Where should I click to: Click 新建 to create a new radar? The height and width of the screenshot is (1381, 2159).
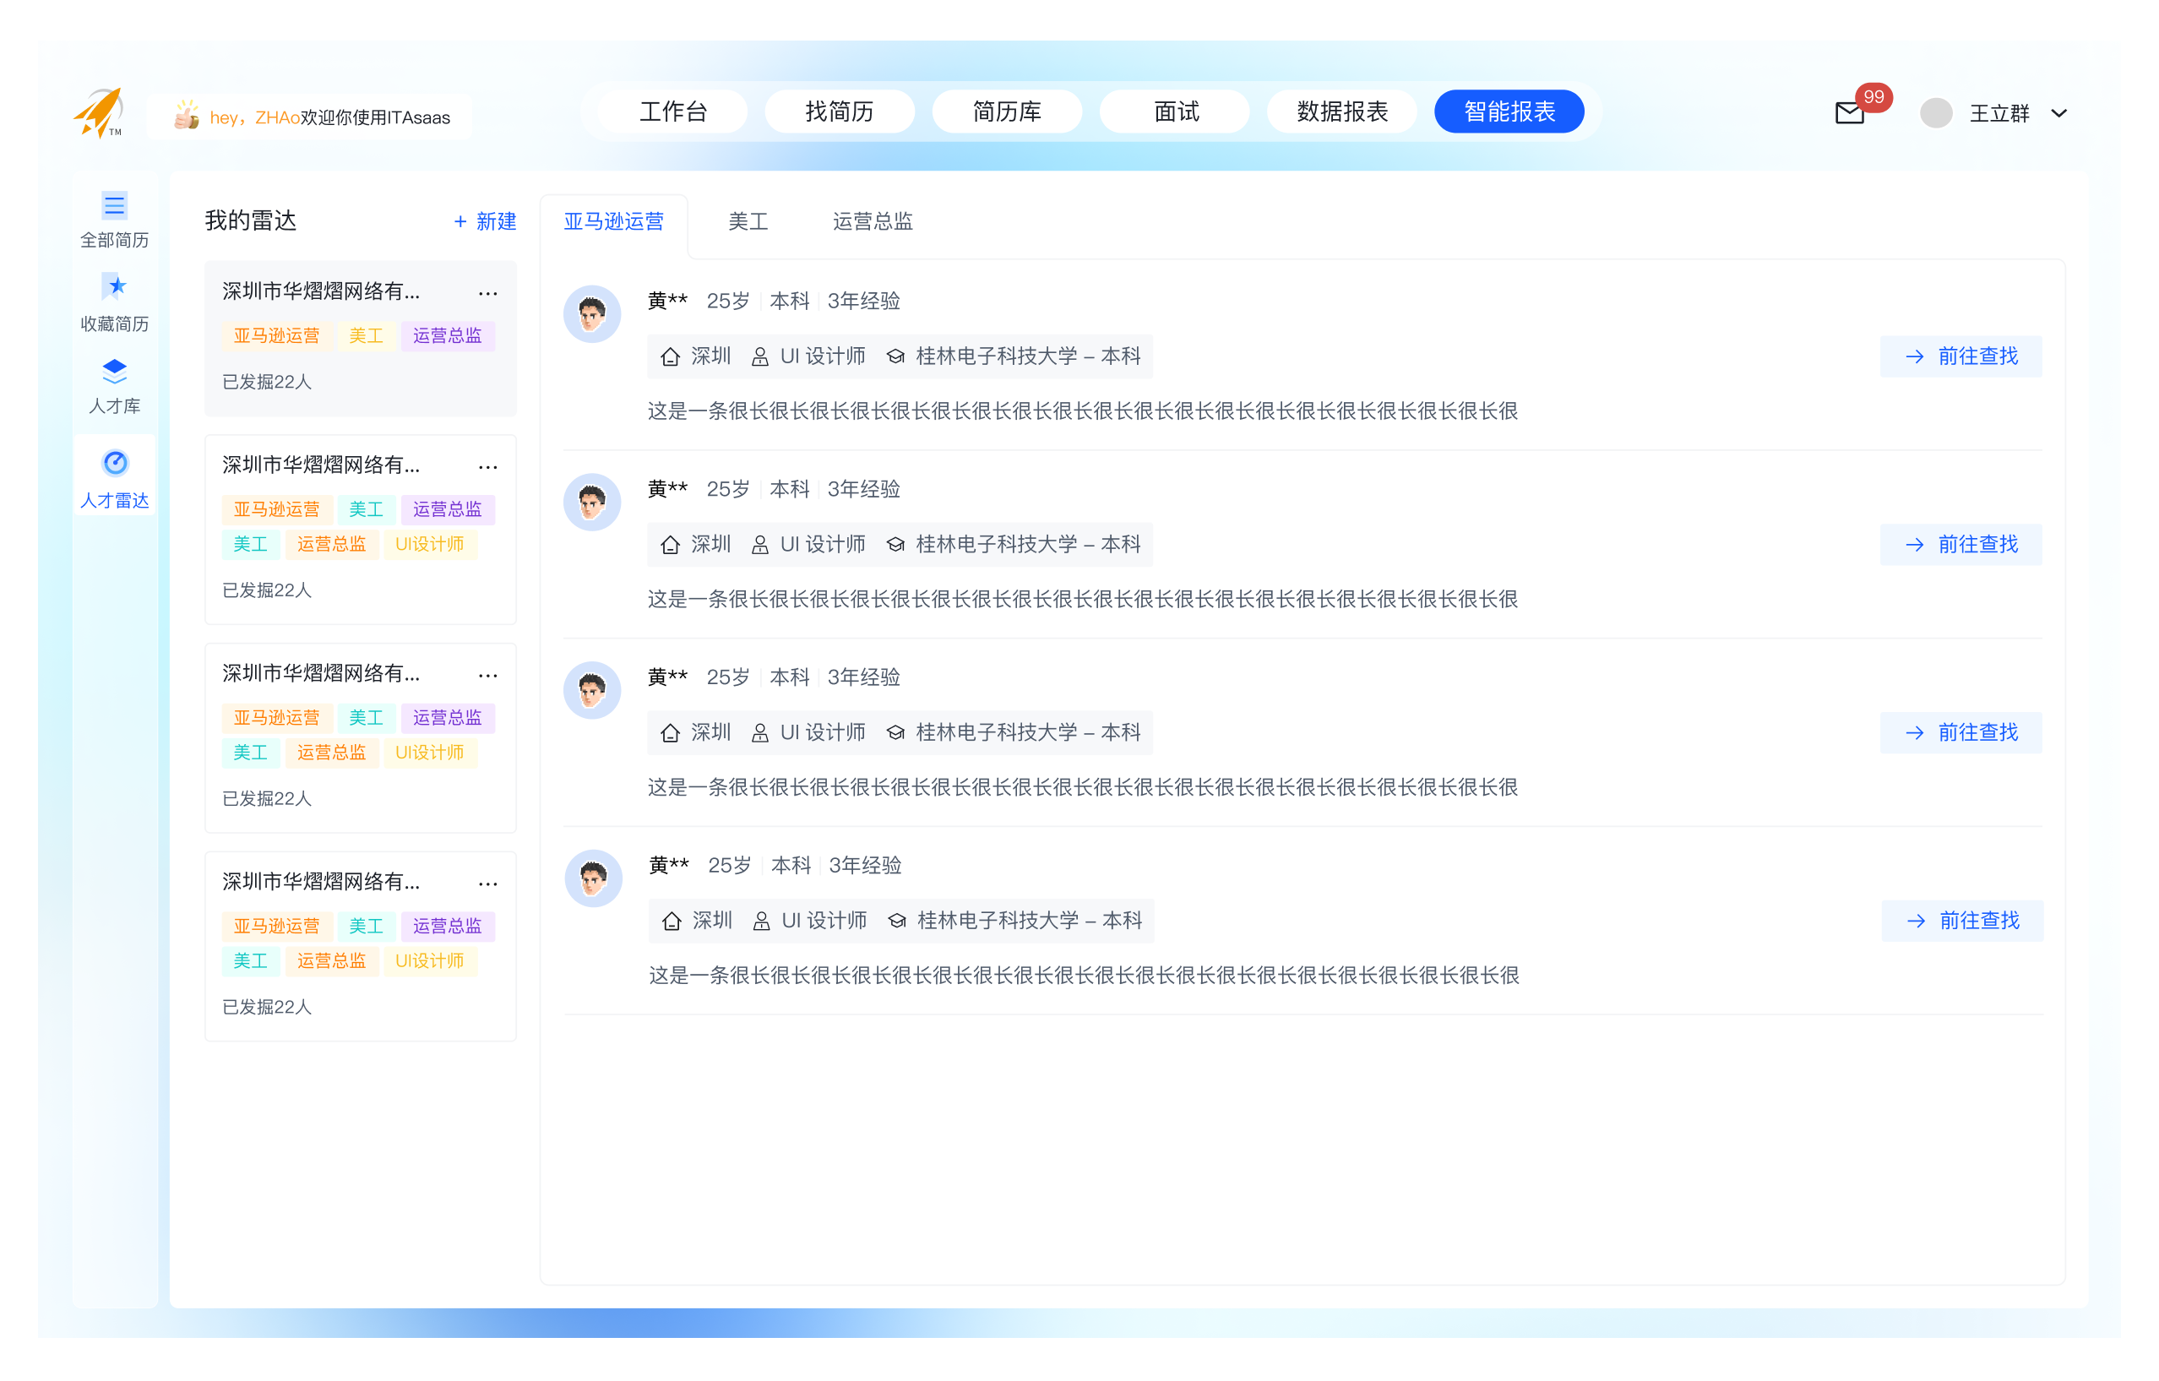(x=485, y=221)
